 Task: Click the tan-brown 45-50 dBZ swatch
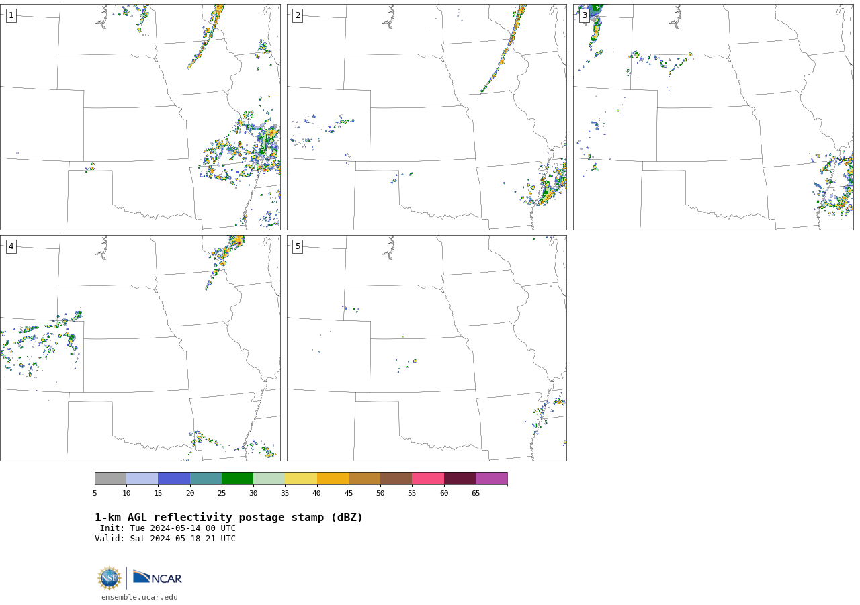click(364, 478)
